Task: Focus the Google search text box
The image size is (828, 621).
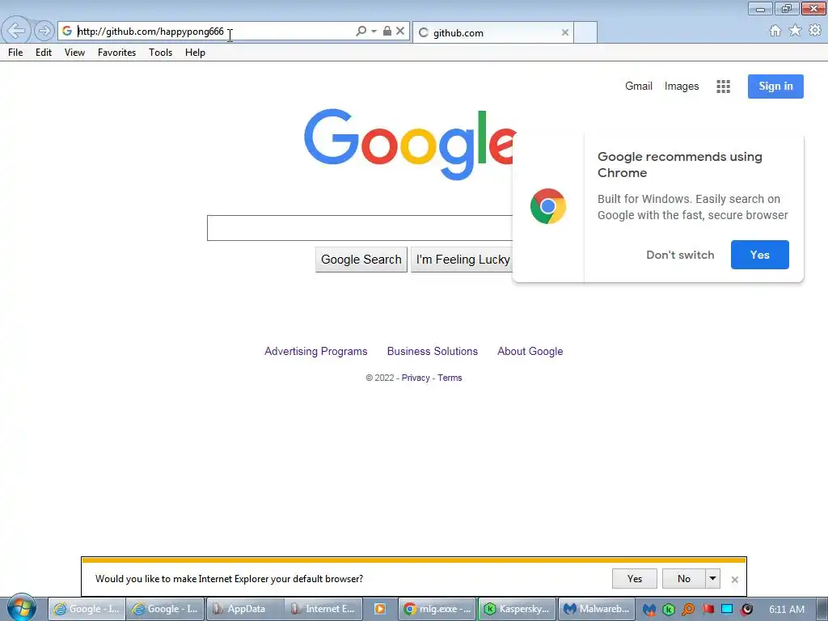Action: [x=360, y=228]
